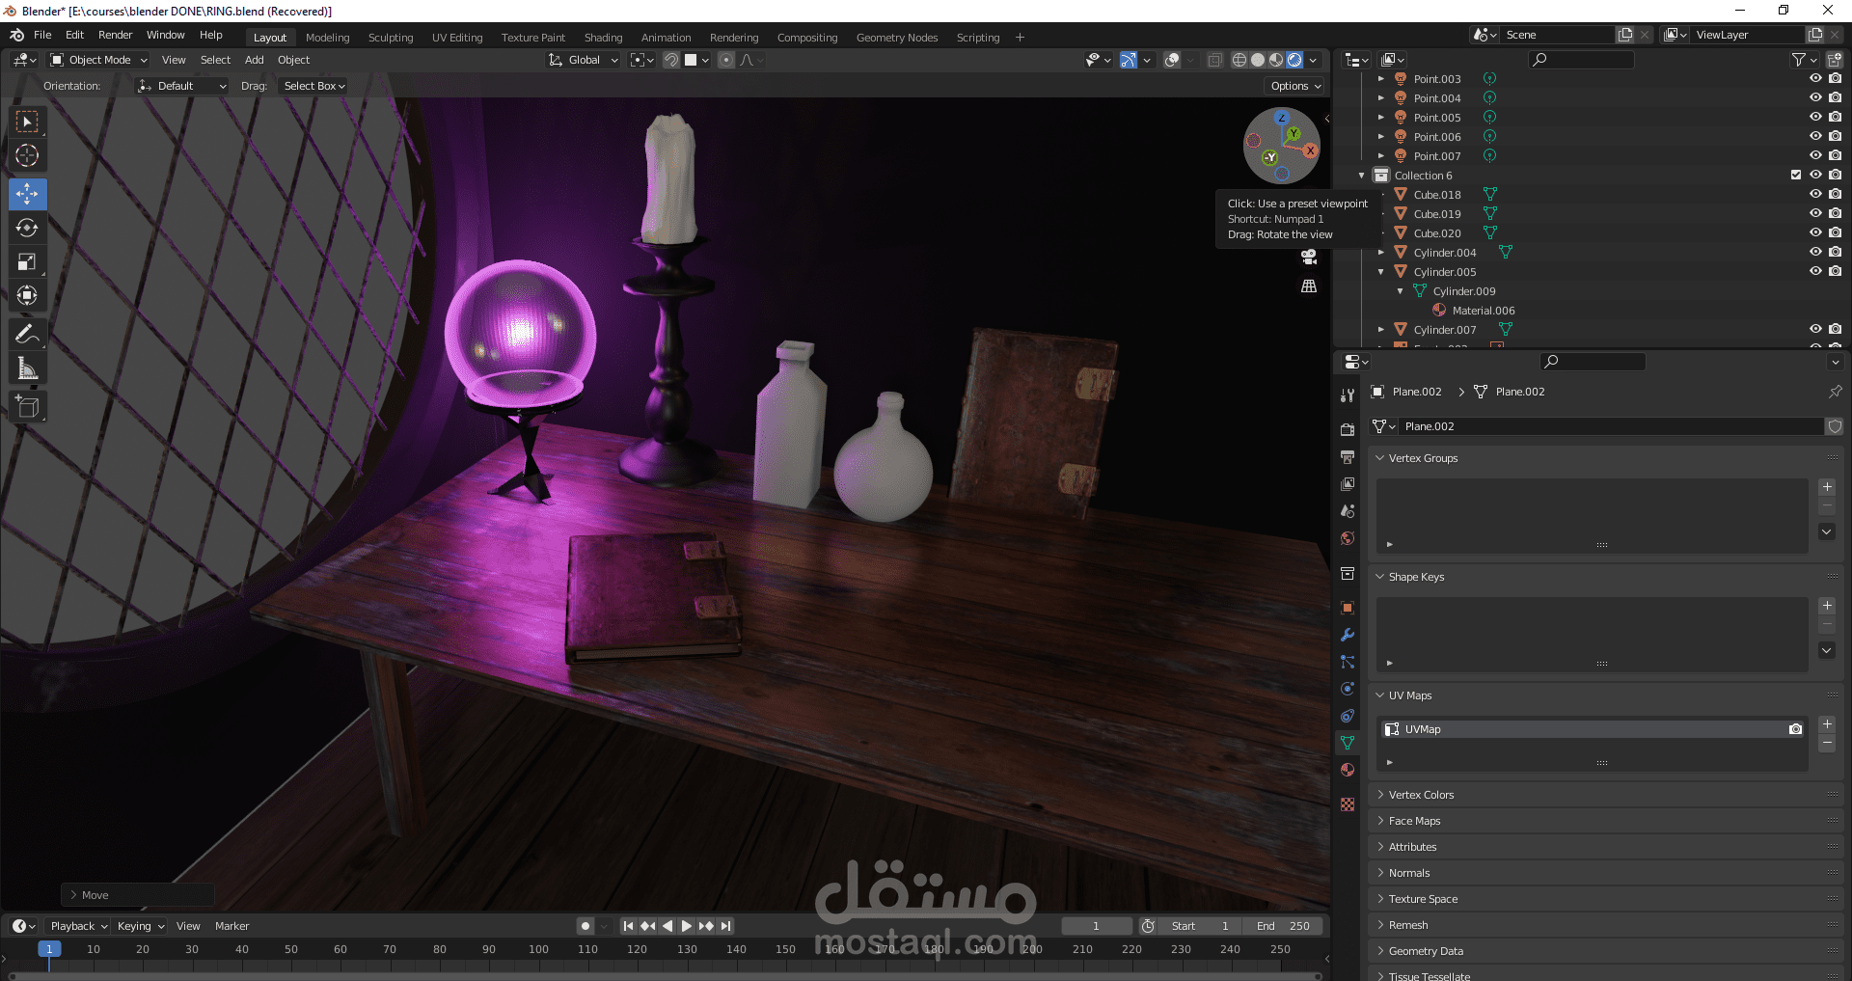
Task: Hide Cylinder.005 in the viewport
Action: [1815, 272]
